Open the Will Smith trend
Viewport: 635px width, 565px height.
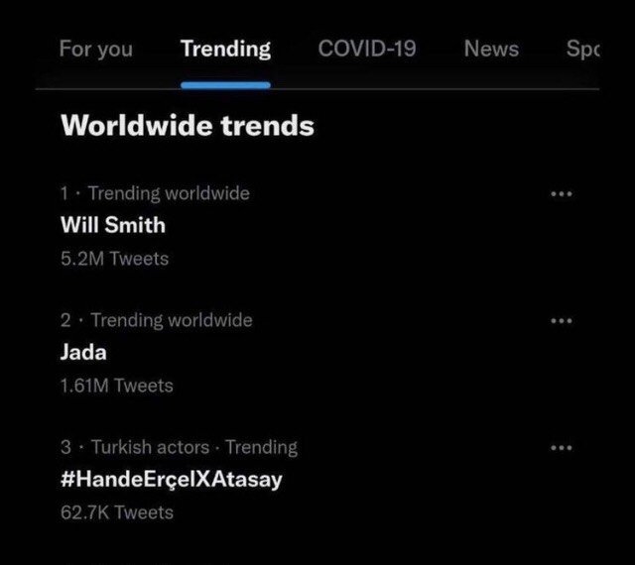pyautogui.click(x=113, y=225)
